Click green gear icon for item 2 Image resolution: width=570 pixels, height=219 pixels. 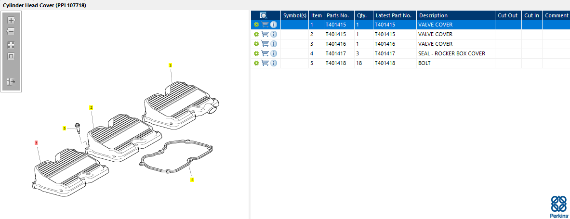click(256, 34)
